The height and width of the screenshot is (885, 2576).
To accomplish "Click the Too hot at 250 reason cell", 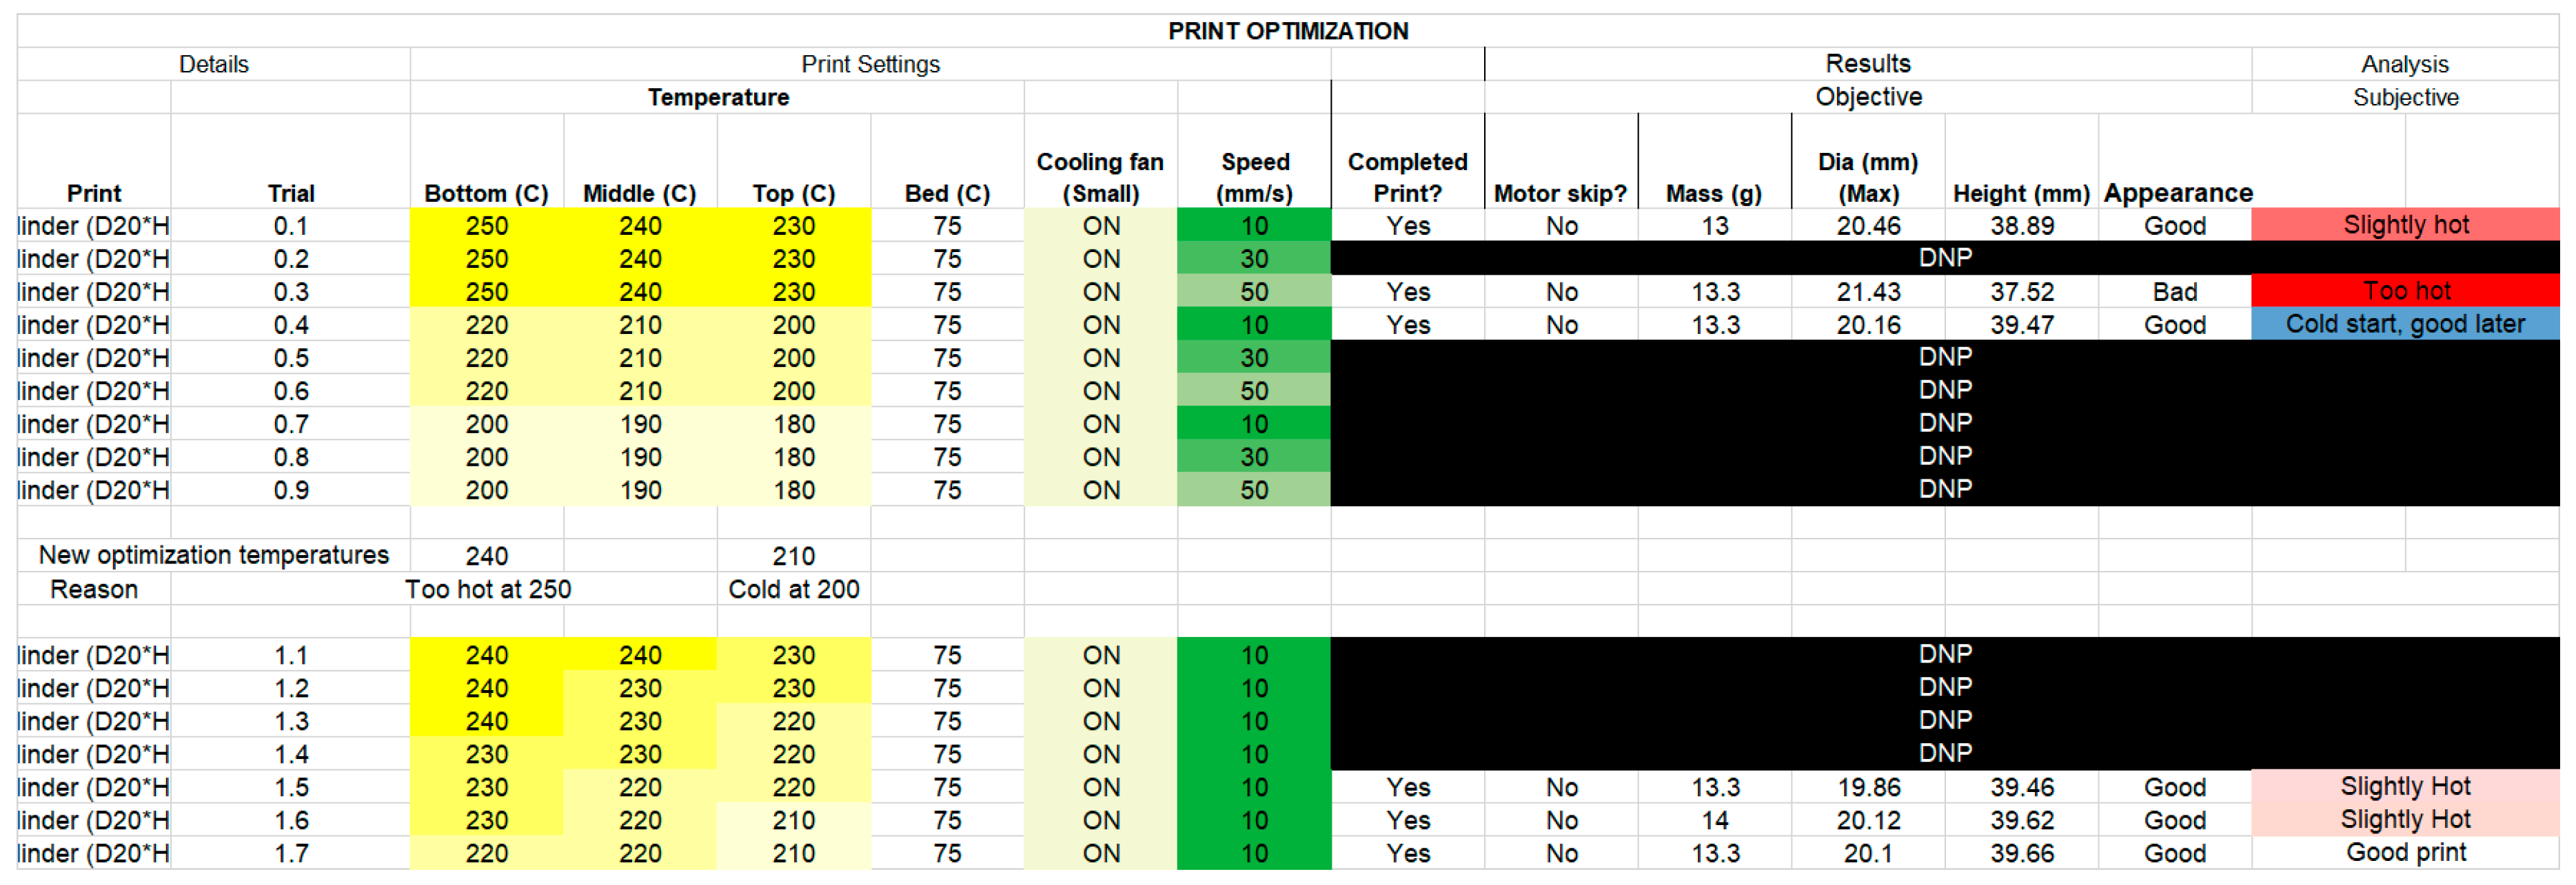I will tap(488, 590).
